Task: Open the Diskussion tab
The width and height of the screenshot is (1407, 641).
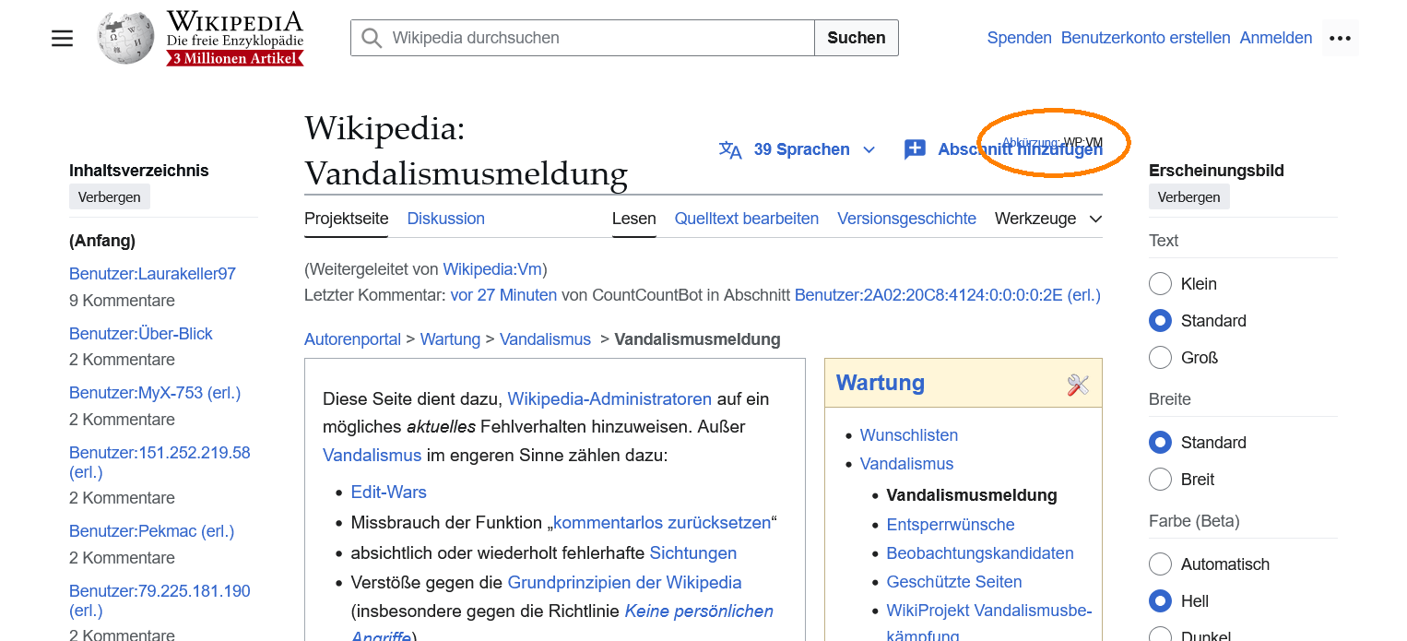Action: pos(446,219)
